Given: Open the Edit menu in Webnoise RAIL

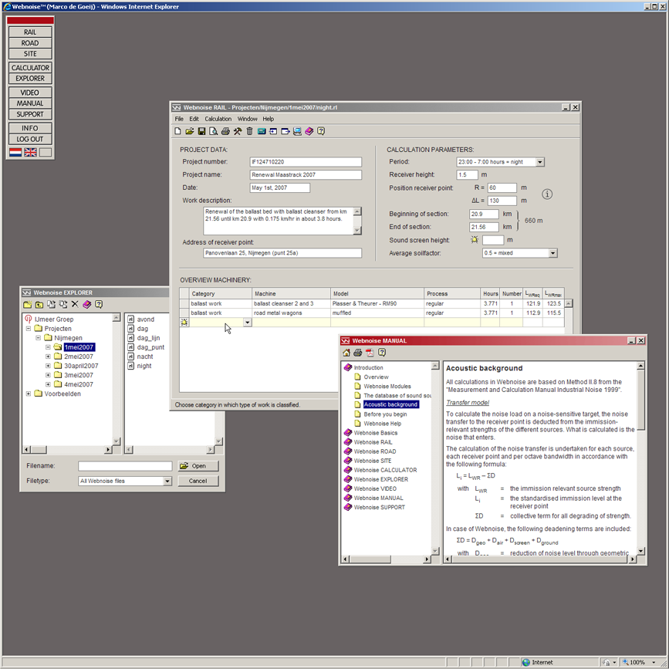Looking at the screenshot, I should pos(194,119).
